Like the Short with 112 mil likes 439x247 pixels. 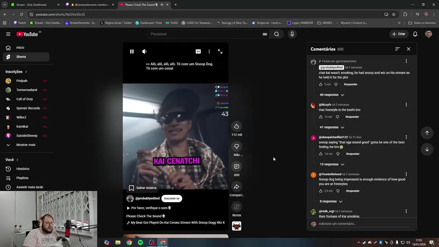237,126
